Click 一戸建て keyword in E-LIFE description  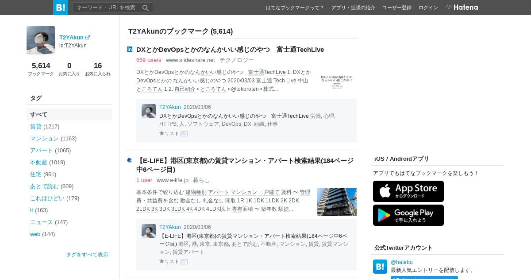(269, 192)
